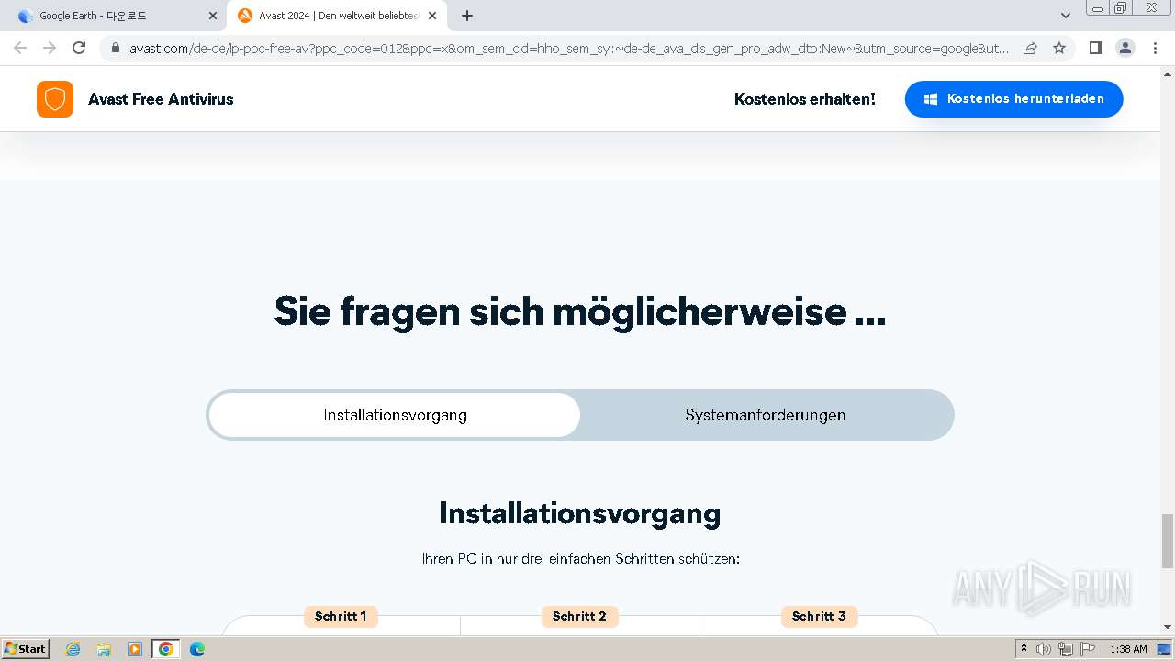Click the browser forward arrow
Screen dimensions: 1175x661
pos(50,48)
